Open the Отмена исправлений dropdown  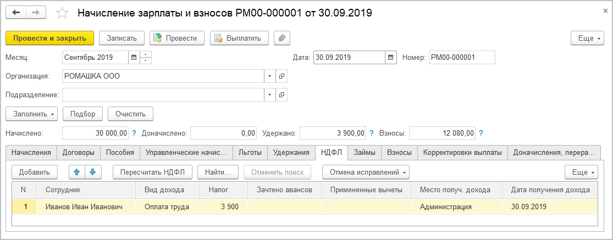pyautogui.click(x=366, y=172)
